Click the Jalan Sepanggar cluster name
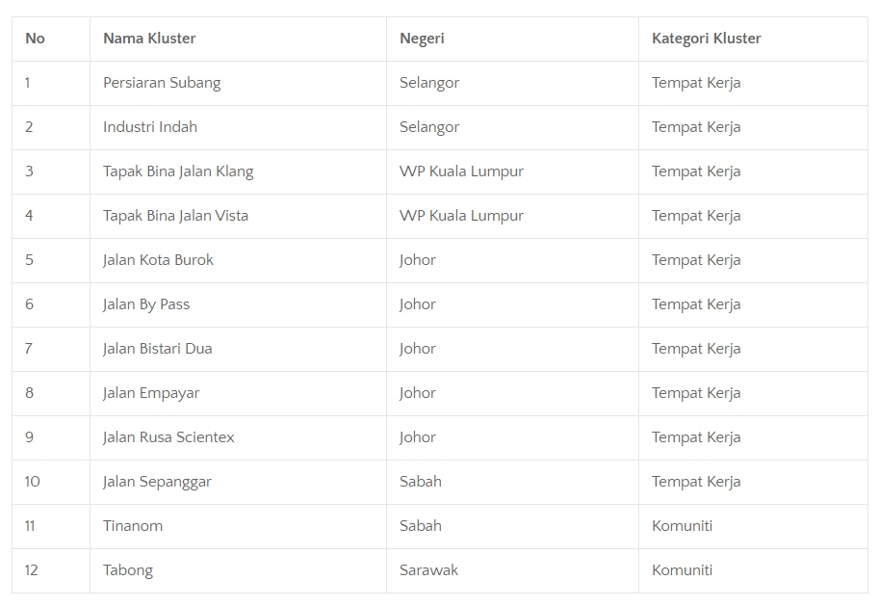 [x=157, y=482]
